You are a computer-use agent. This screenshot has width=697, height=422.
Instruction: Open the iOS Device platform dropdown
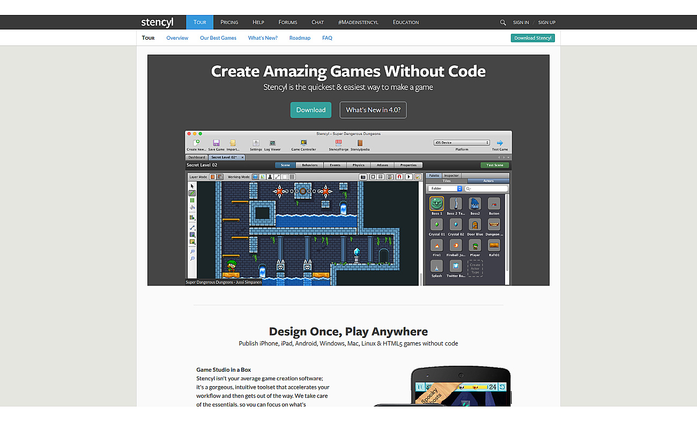462,143
